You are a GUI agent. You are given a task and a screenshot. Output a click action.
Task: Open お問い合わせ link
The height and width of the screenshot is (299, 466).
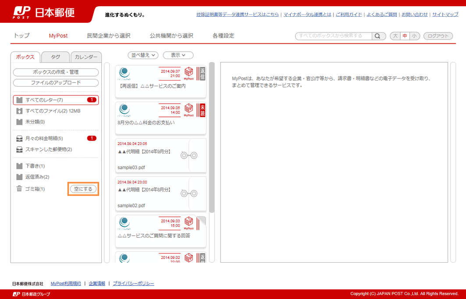[x=415, y=14]
